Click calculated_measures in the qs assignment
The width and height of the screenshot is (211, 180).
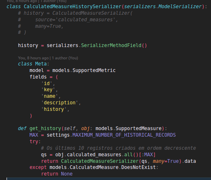94,155
